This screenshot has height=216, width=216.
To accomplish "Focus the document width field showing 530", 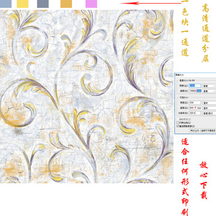I will [195, 103].
